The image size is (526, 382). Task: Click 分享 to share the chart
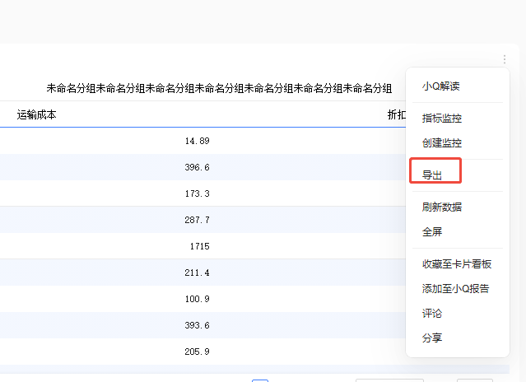point(432,338)
